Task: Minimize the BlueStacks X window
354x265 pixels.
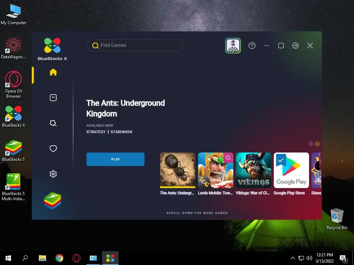Action: [267, 46]
